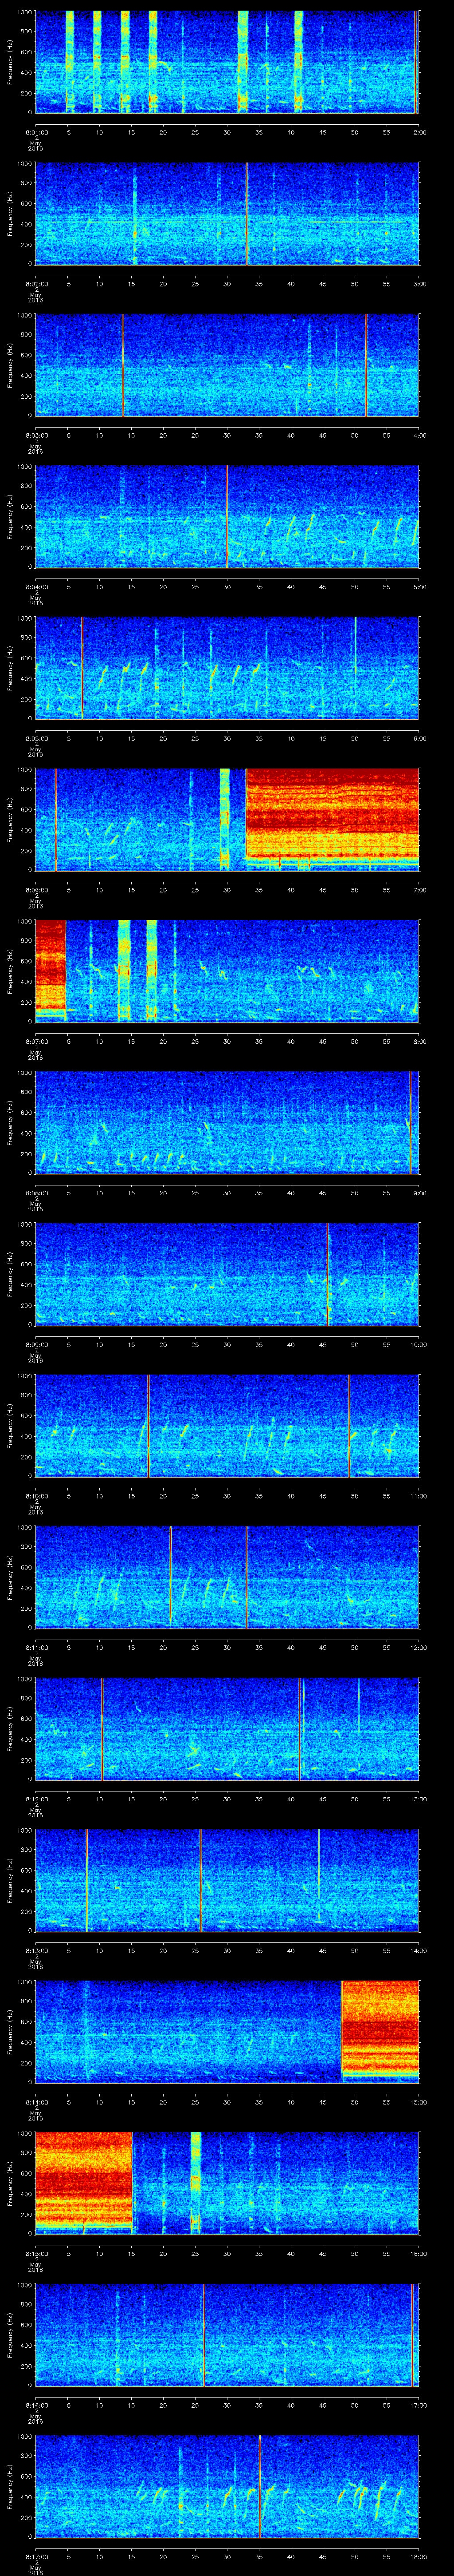The width and height of the screenshot is (454, 2576).
Task: Select the 8:17:00 start time label
Action: tap(36, 2558)
